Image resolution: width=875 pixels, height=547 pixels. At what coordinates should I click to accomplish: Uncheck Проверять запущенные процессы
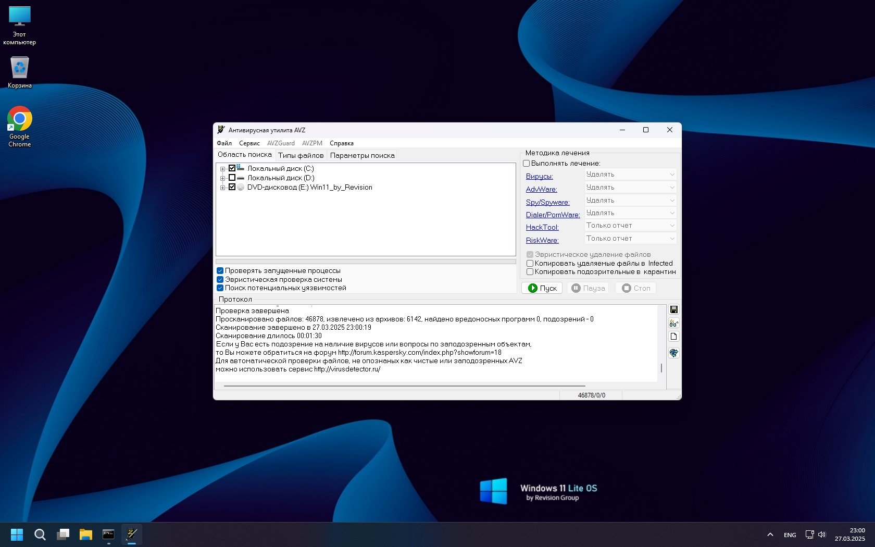pos(220,271)
